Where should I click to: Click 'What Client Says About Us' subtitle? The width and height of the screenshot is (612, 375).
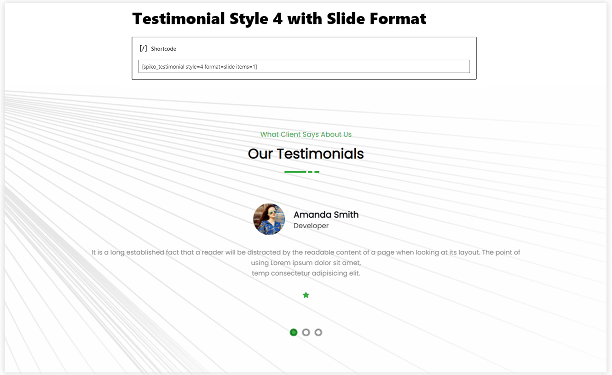pos(306,134)
